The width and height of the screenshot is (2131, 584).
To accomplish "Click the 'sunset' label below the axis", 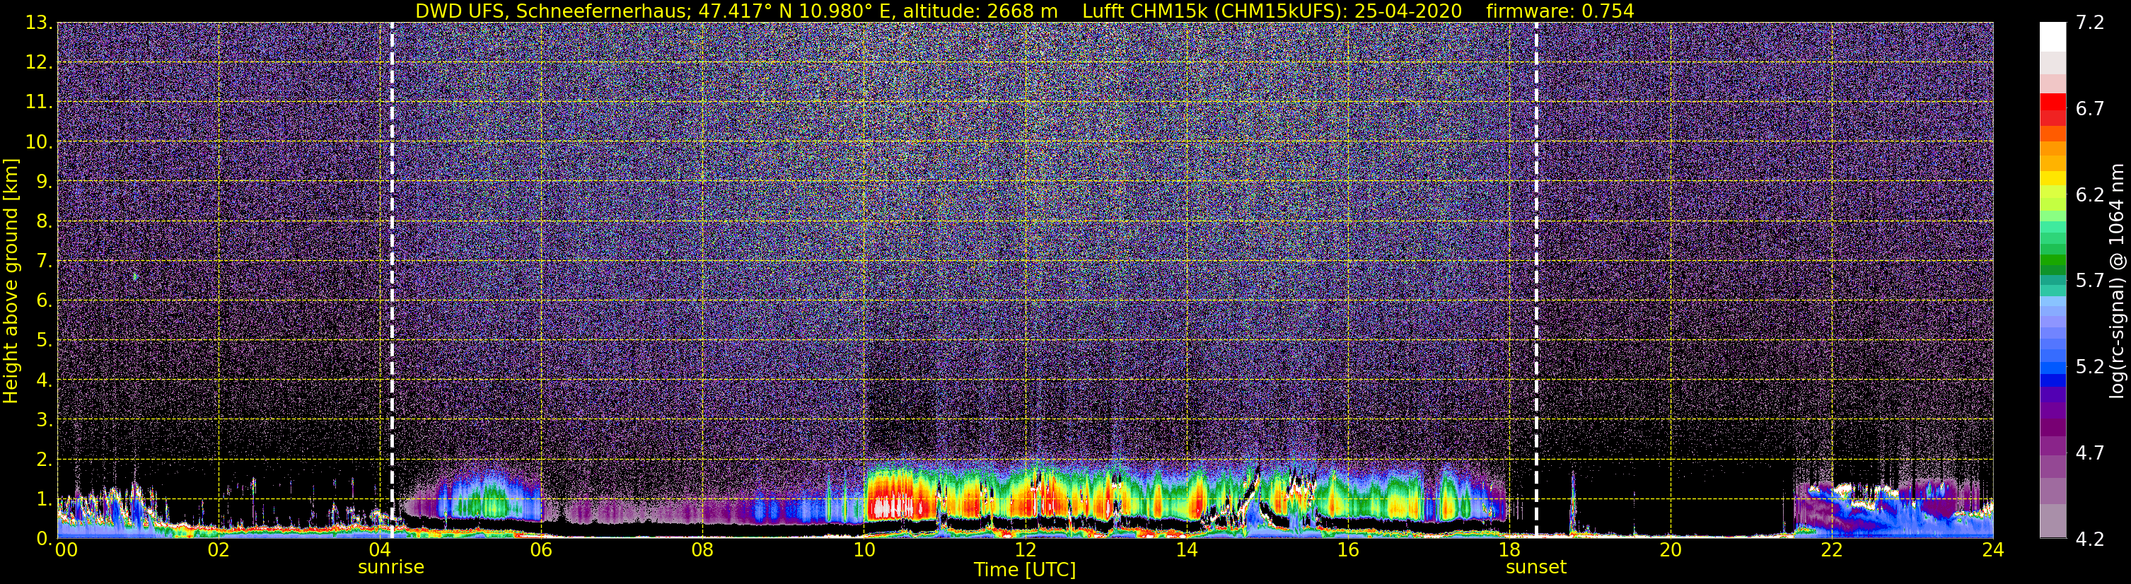I will click(x=1536, y=568).
